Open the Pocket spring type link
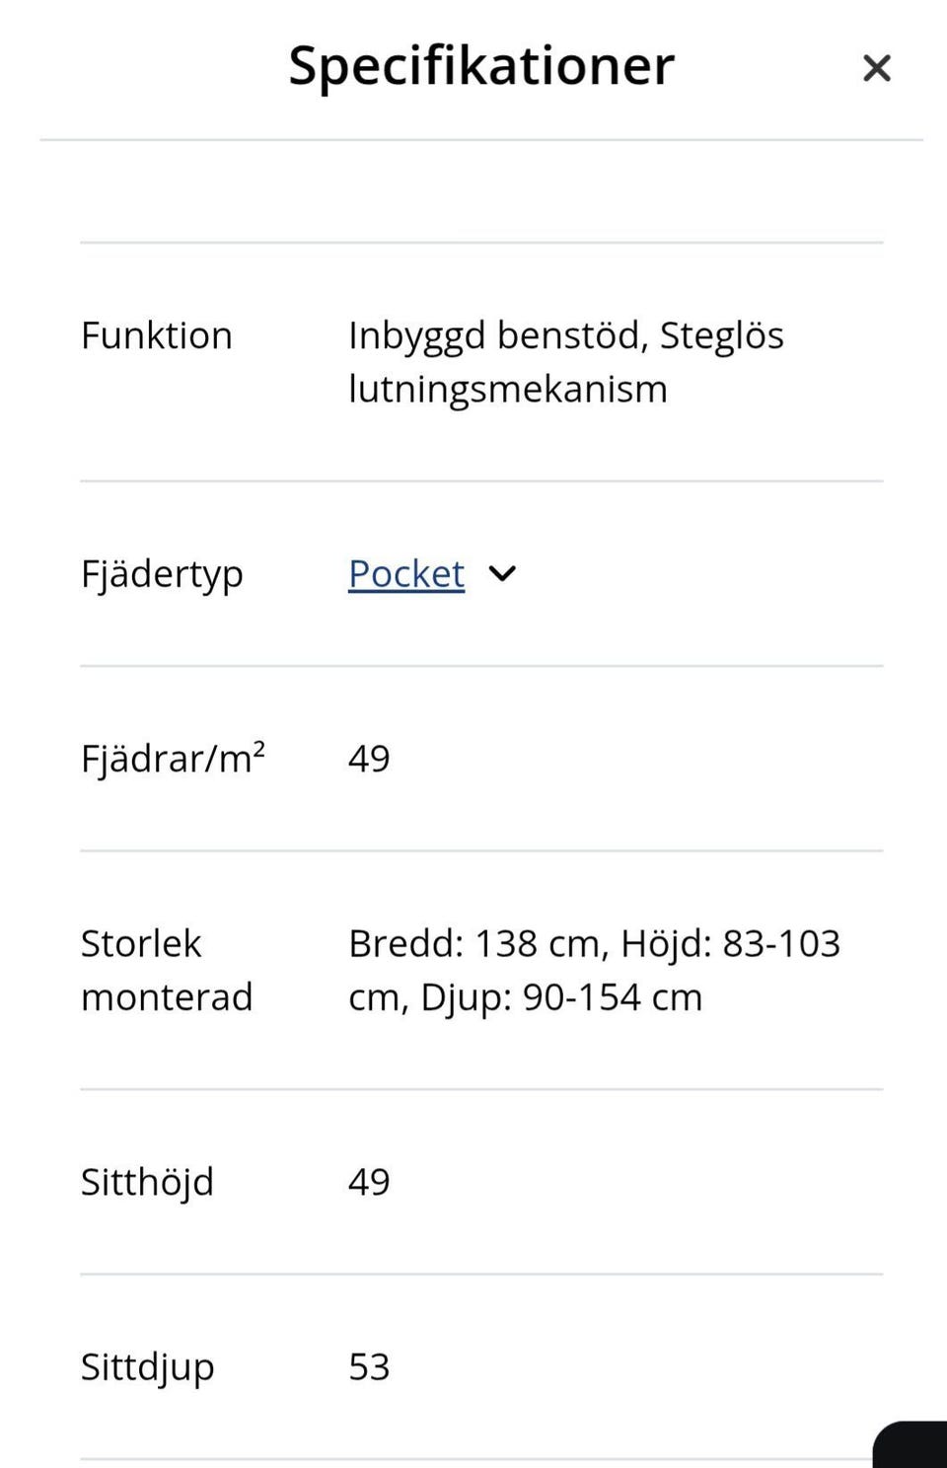This screenshot has width=947, height=1468. coord(405,574)
